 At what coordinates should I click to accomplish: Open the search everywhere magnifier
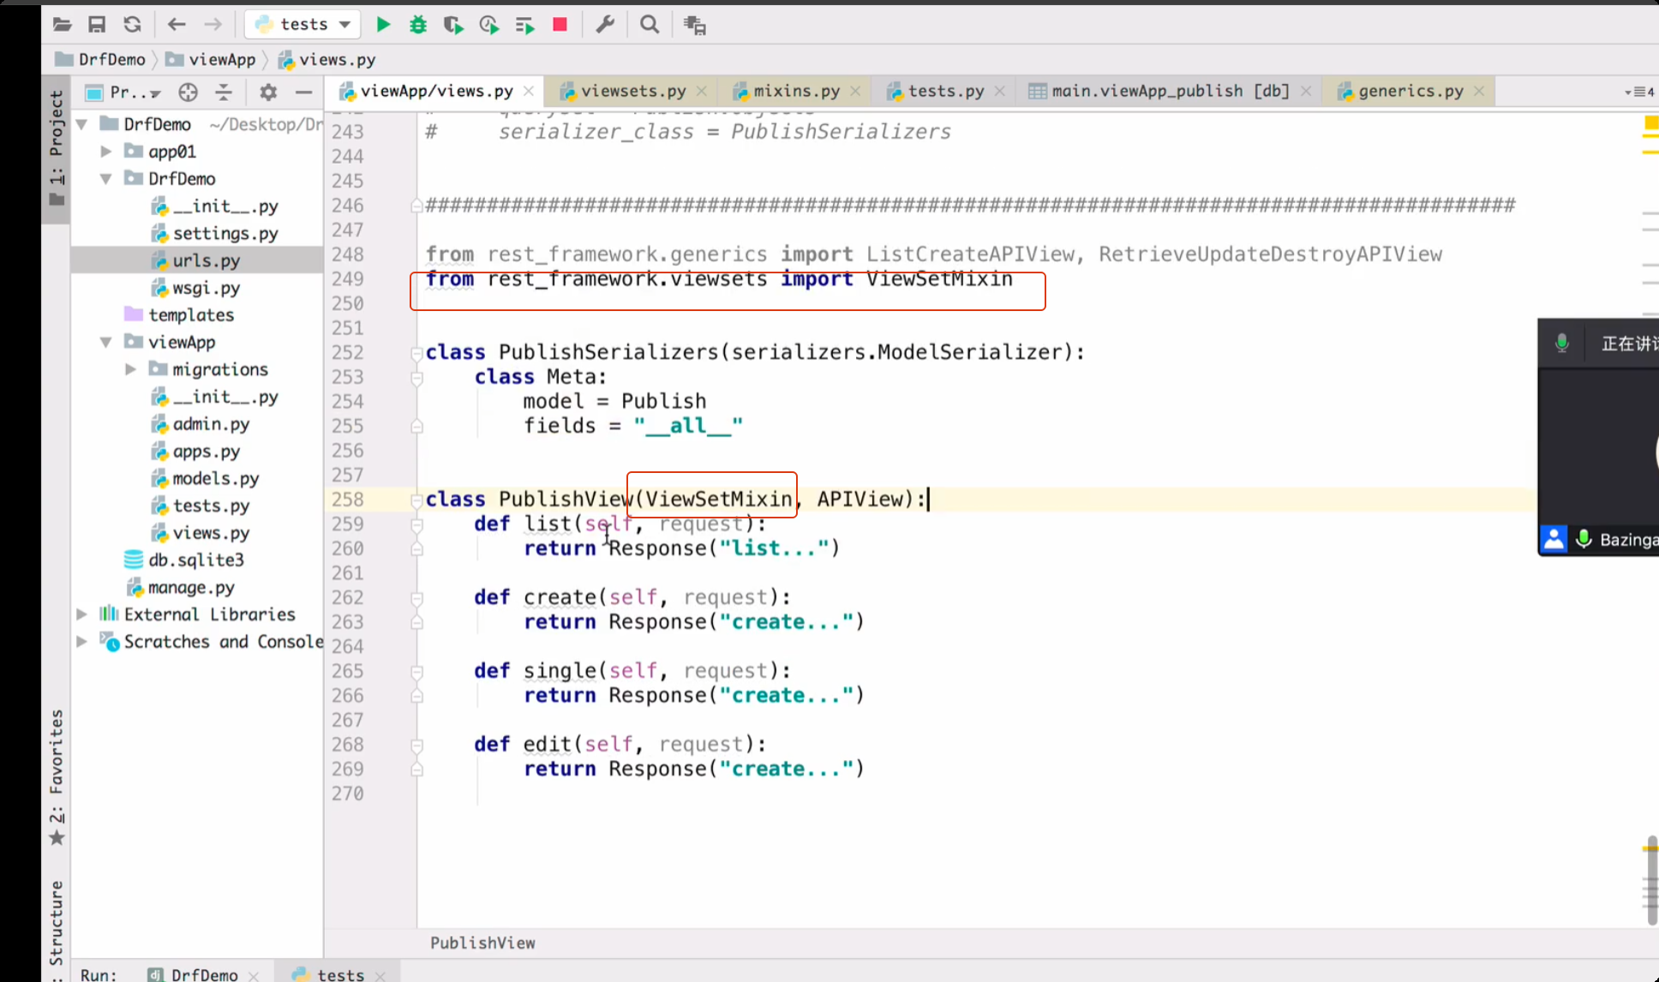pyautogui.click(x=650, y=25)
